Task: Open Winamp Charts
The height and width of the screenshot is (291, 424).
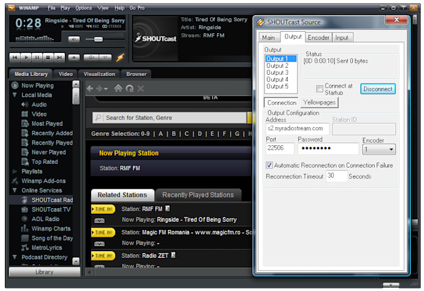Action: tap(51, 229)
